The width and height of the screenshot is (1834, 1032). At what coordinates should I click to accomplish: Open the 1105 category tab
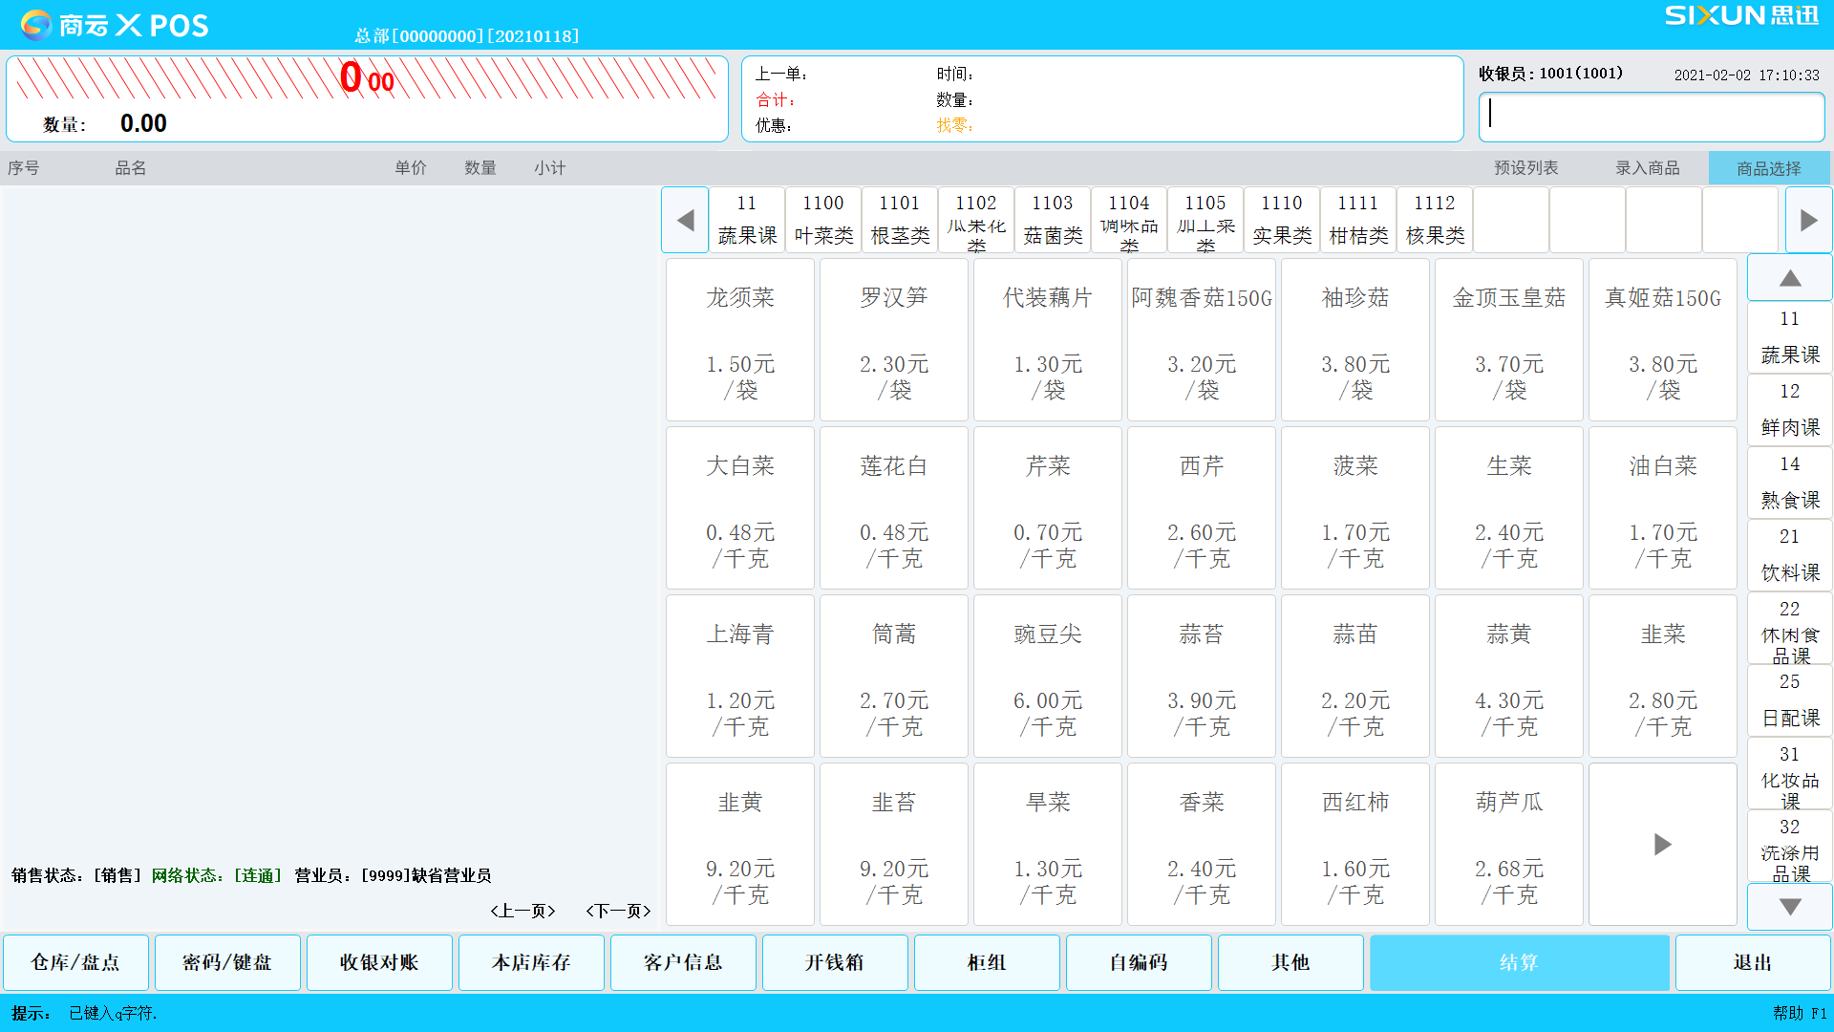click(1205, 220)
